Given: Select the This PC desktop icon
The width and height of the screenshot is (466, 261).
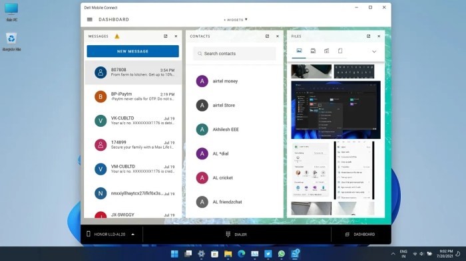Looking at the screenshot, I should (11, 13).
